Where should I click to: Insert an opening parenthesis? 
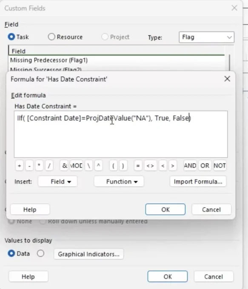tap(113, 165)
